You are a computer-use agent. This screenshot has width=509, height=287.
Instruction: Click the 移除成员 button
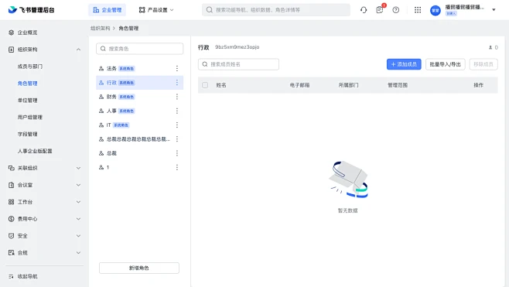pos(483,64)
